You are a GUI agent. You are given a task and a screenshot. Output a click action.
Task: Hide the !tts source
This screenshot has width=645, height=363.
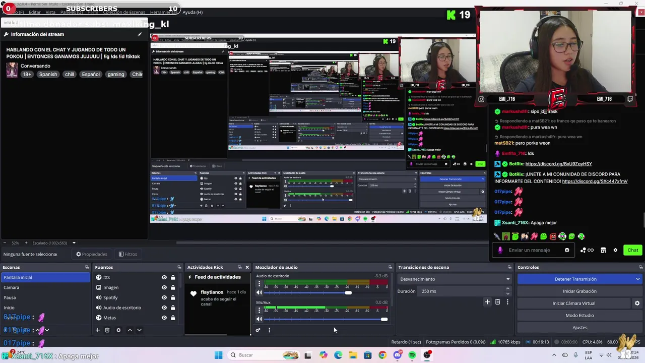[164, 277]
